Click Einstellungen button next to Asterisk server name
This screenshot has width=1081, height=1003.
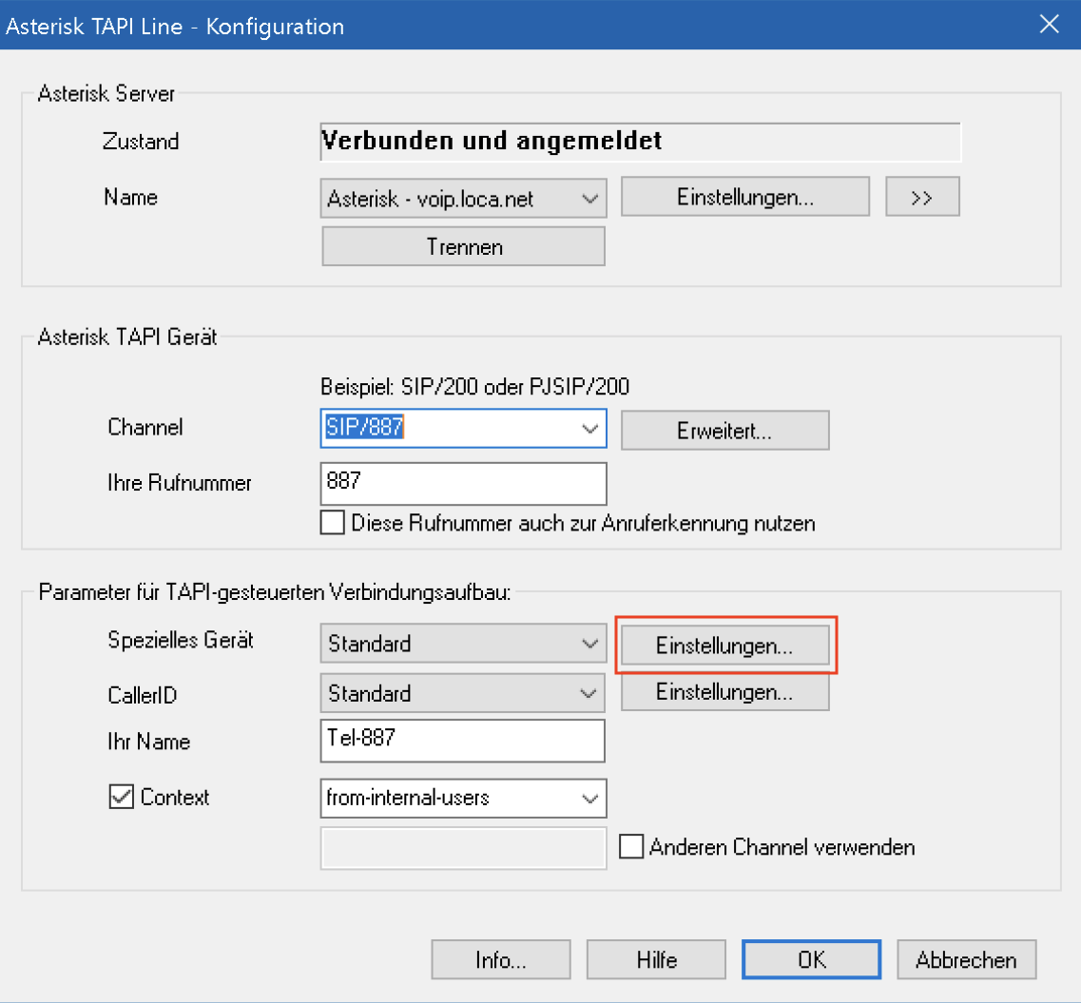click(744, 198)
